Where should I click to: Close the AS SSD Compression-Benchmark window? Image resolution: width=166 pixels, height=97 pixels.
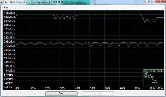(161, 1)
